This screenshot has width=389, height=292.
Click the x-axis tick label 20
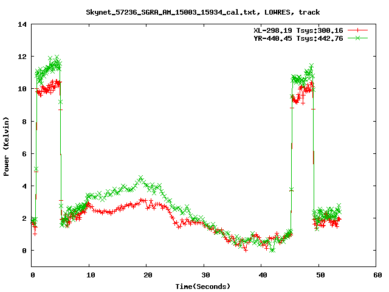point(148,275)
